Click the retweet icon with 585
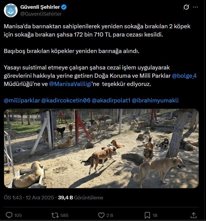The width and height of the screenshot is (206, 221). (55, 215)
